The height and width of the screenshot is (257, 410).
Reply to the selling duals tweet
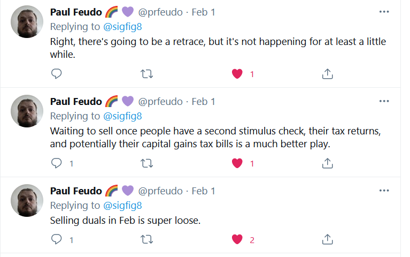57,240
